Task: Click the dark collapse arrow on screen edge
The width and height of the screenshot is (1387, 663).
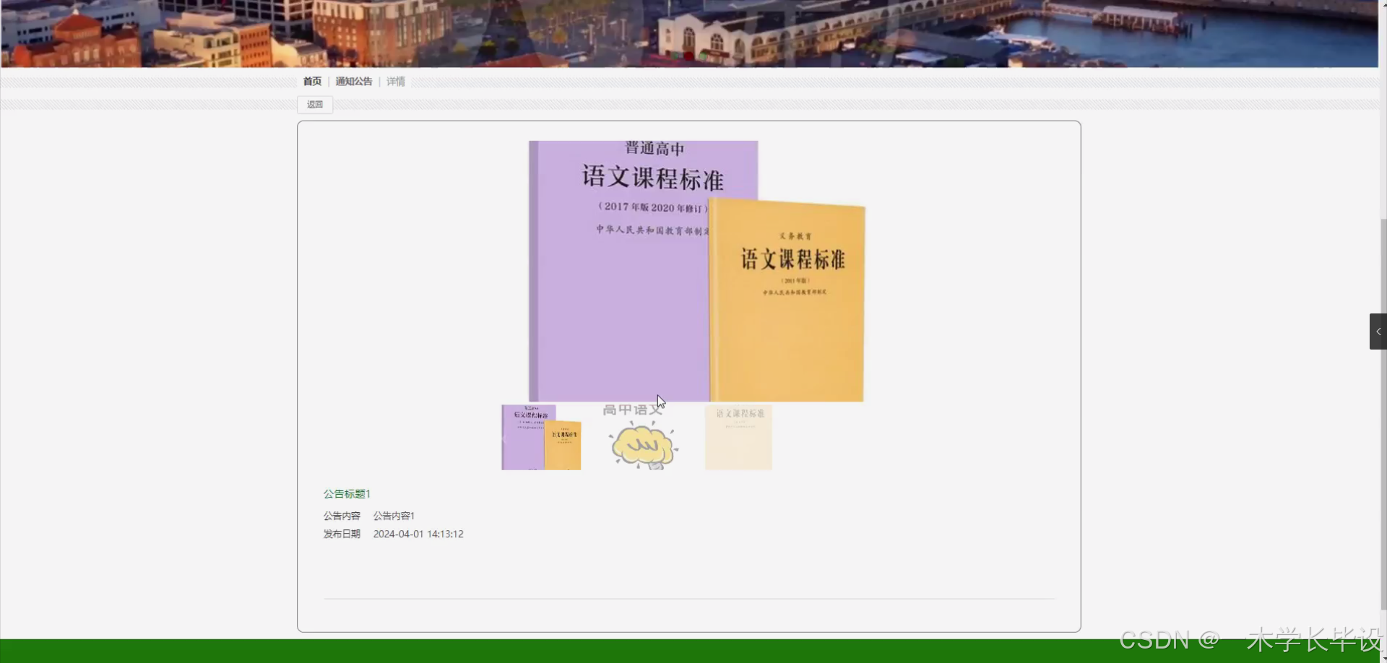Action: (1378, 331)
